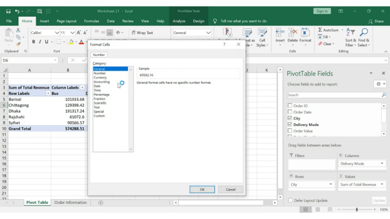This screenshot has height=219, width=390.
Task: Open the Fill command
Action: 324,37
